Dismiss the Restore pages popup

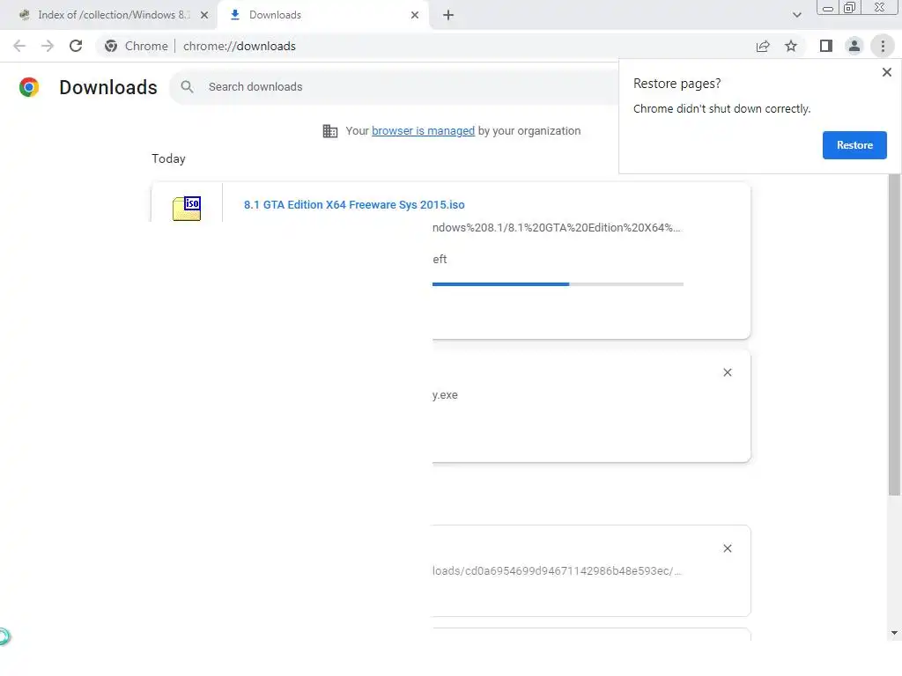click(886, 72)
